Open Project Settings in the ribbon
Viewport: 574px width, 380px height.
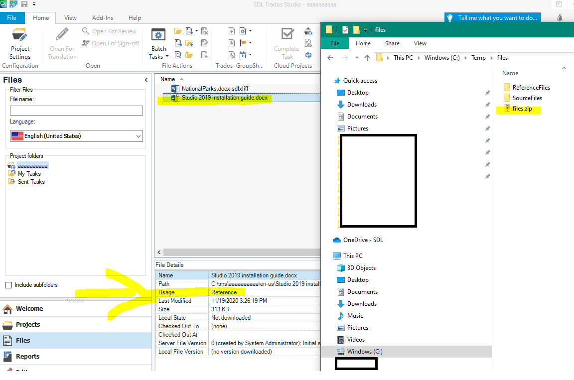(20, 44)
